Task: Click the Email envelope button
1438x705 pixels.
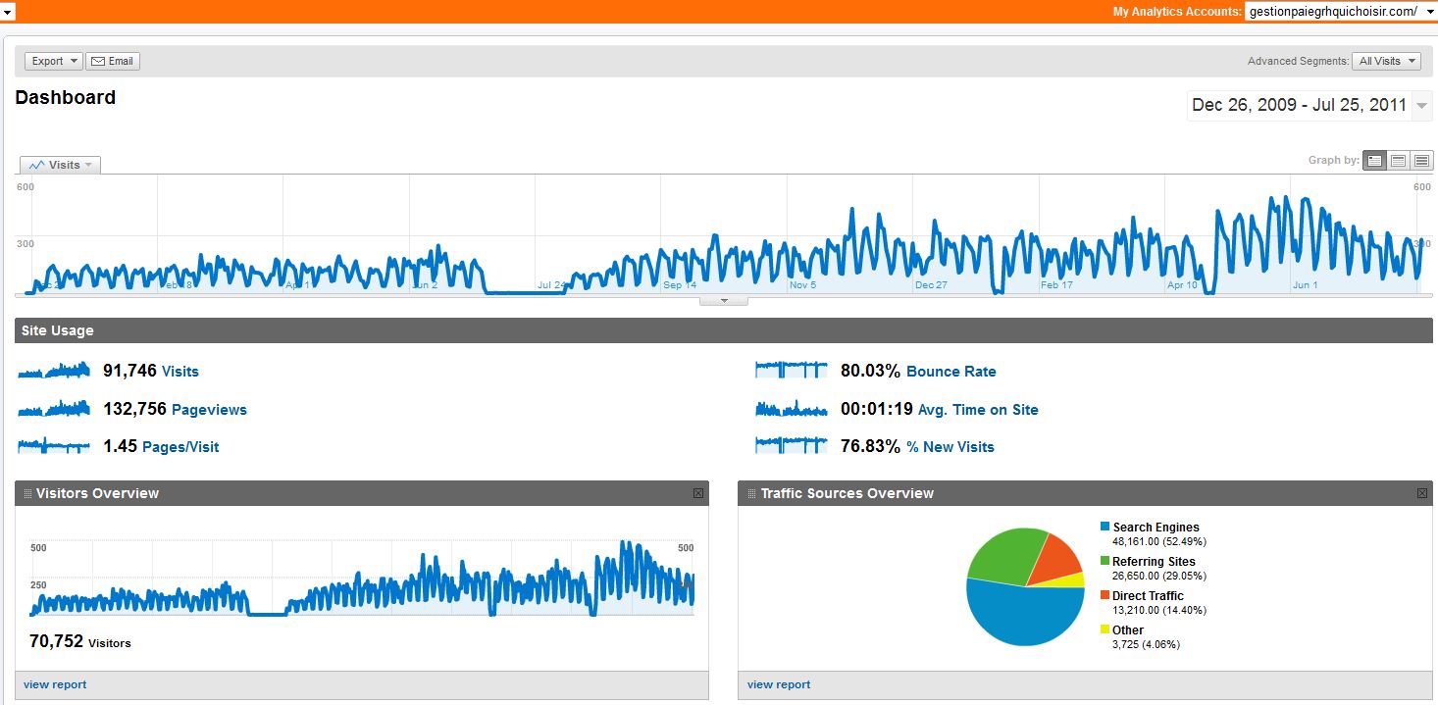Action: 113,61
